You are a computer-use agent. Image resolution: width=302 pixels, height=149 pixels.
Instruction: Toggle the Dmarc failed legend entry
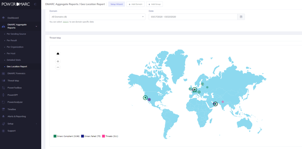pos(91,136)
